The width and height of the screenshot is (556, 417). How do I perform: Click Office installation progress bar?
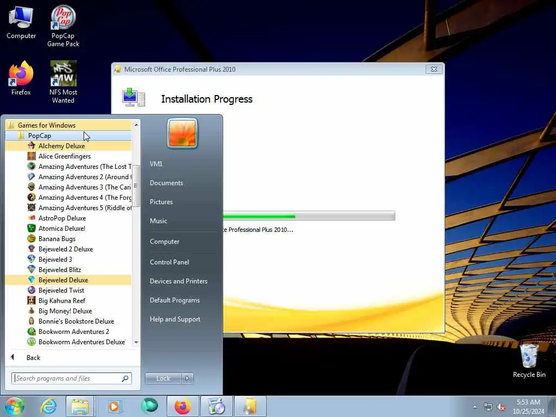(309, 216)
